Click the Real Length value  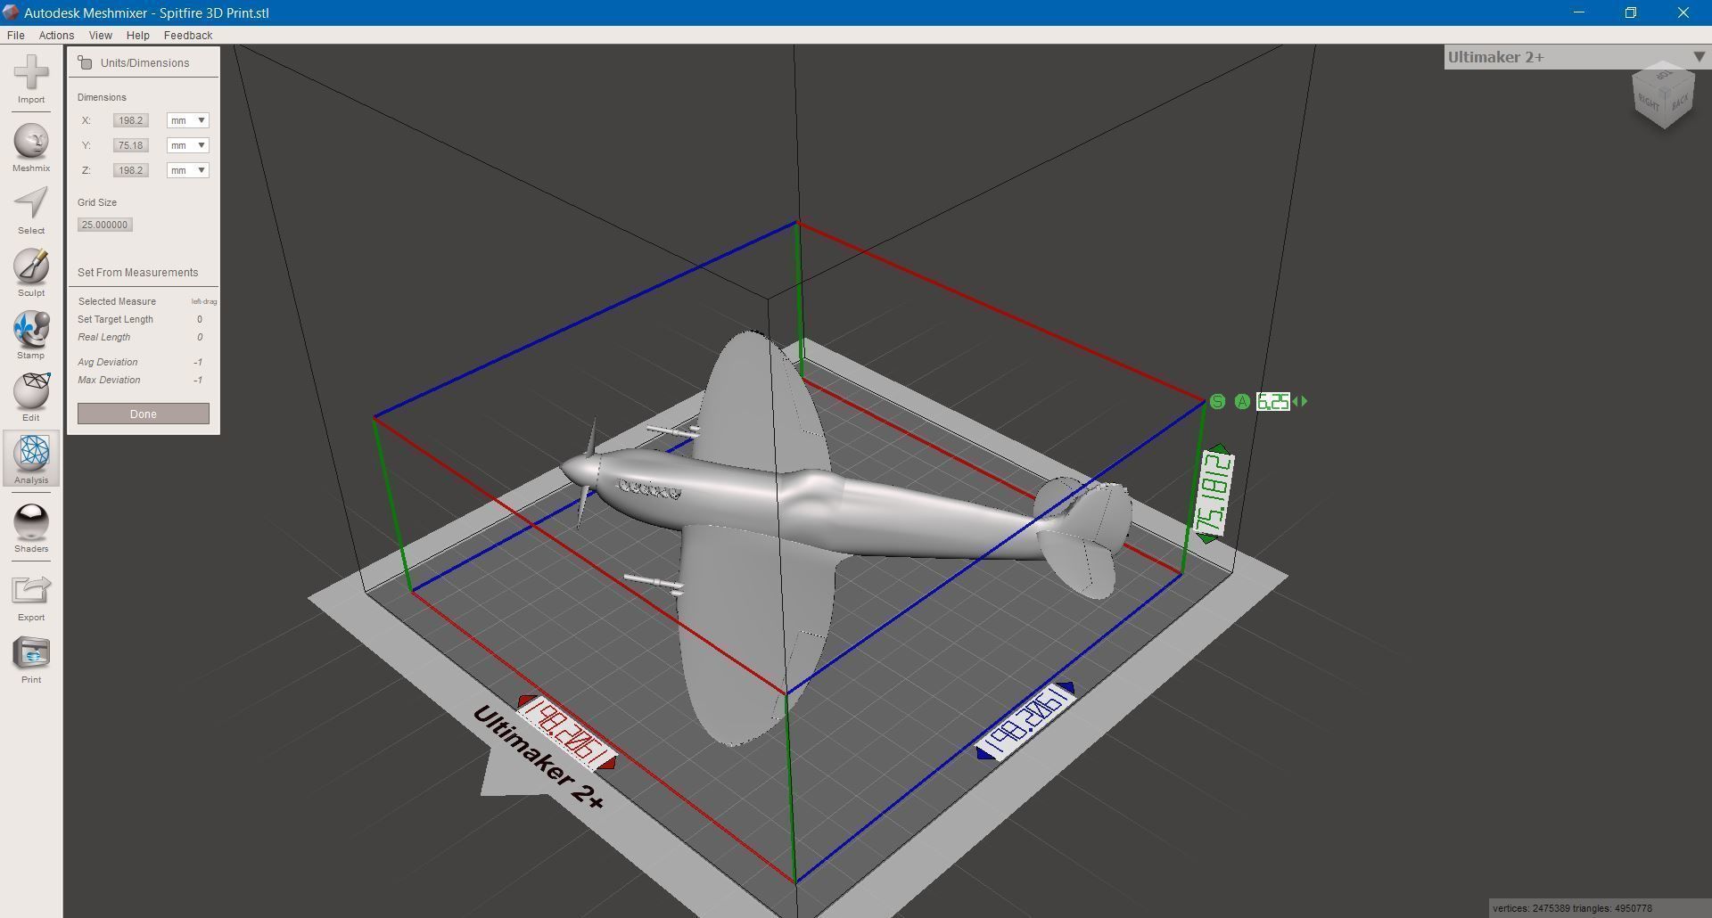click(200, 337)
